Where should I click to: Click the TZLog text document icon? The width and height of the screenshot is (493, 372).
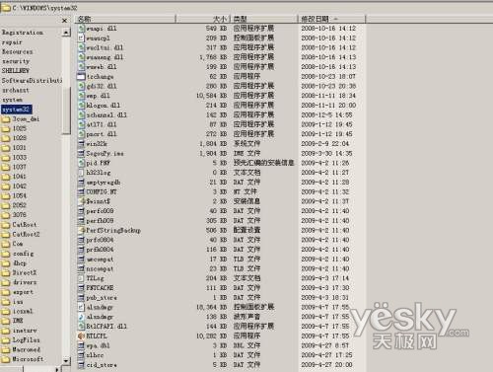pos(81,278)
